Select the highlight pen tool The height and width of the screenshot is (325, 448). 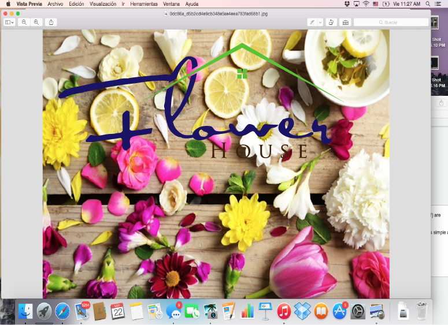[312, 22]
